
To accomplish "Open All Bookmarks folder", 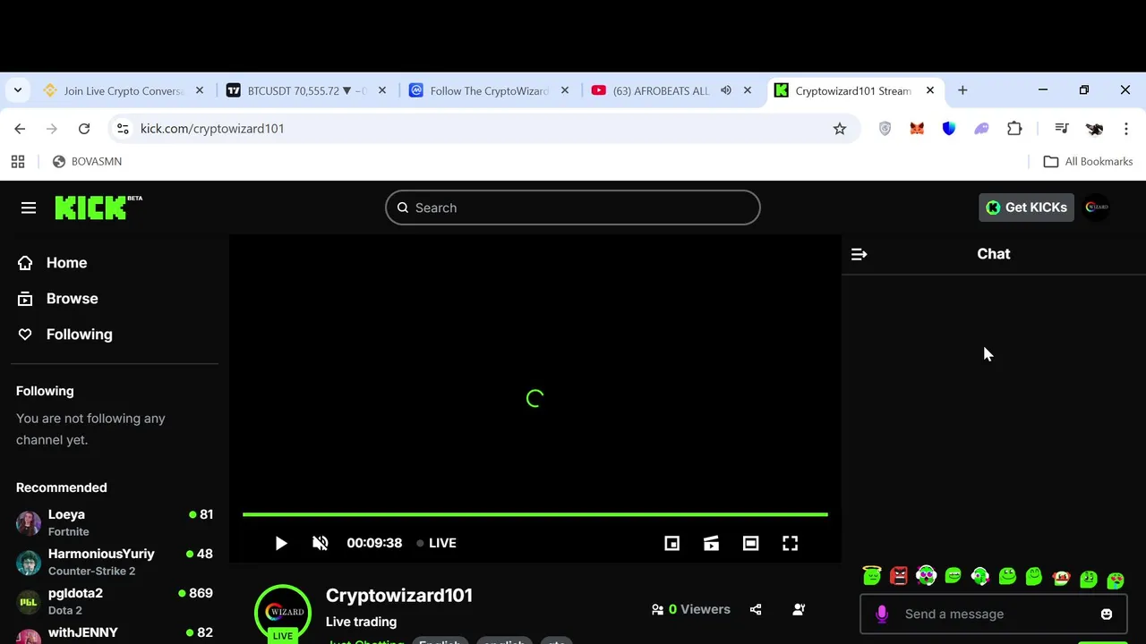I will pyautogui.click(x=1089, y=162).
